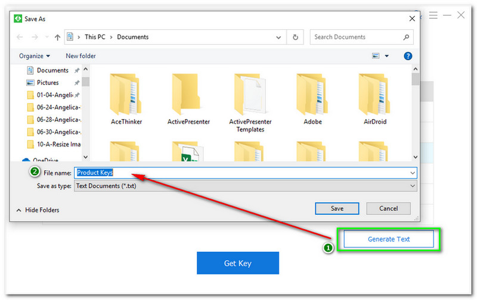Open the Save As help icon
477x300 pixels.
408,56
